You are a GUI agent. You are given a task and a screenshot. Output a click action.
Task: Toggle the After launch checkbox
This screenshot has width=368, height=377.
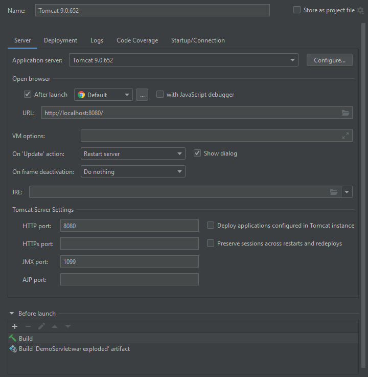point(28,94)
